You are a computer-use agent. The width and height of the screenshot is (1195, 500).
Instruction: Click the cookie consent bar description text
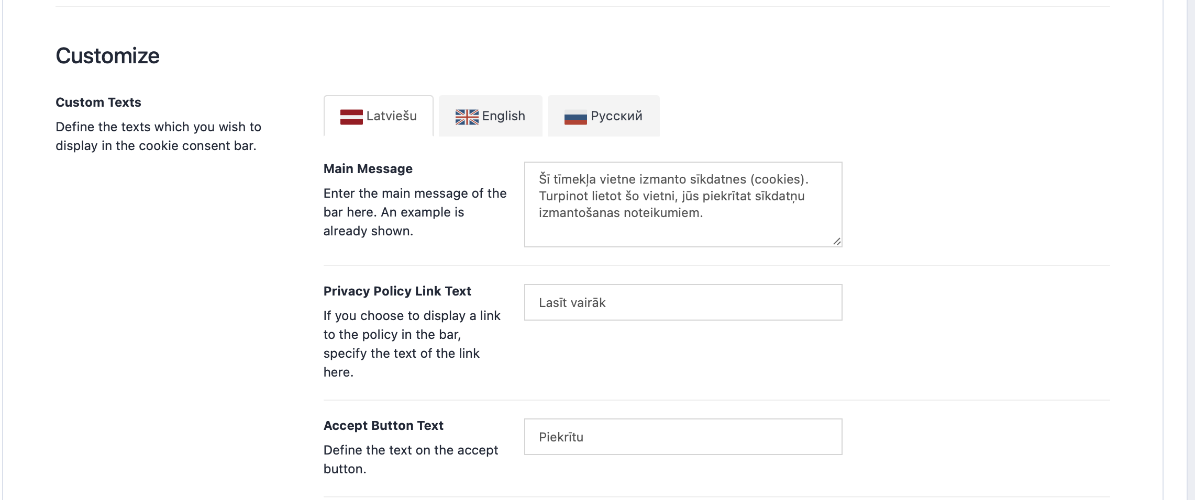coord(158,137)
